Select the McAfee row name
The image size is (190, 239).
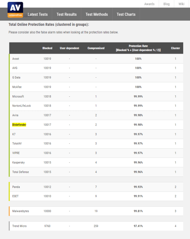click(17, 87)
